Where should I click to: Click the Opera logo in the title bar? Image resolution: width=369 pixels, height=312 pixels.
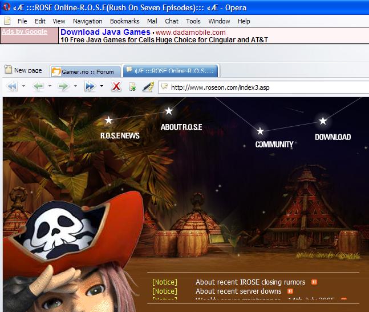pyautogui.click(x=7, y=7)
